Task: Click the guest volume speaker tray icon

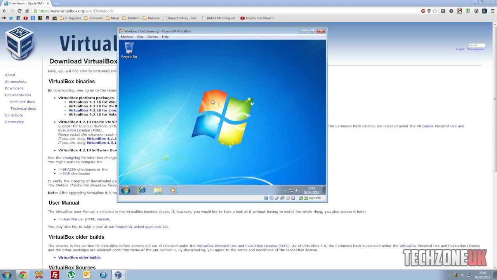Action: point(297,191)
